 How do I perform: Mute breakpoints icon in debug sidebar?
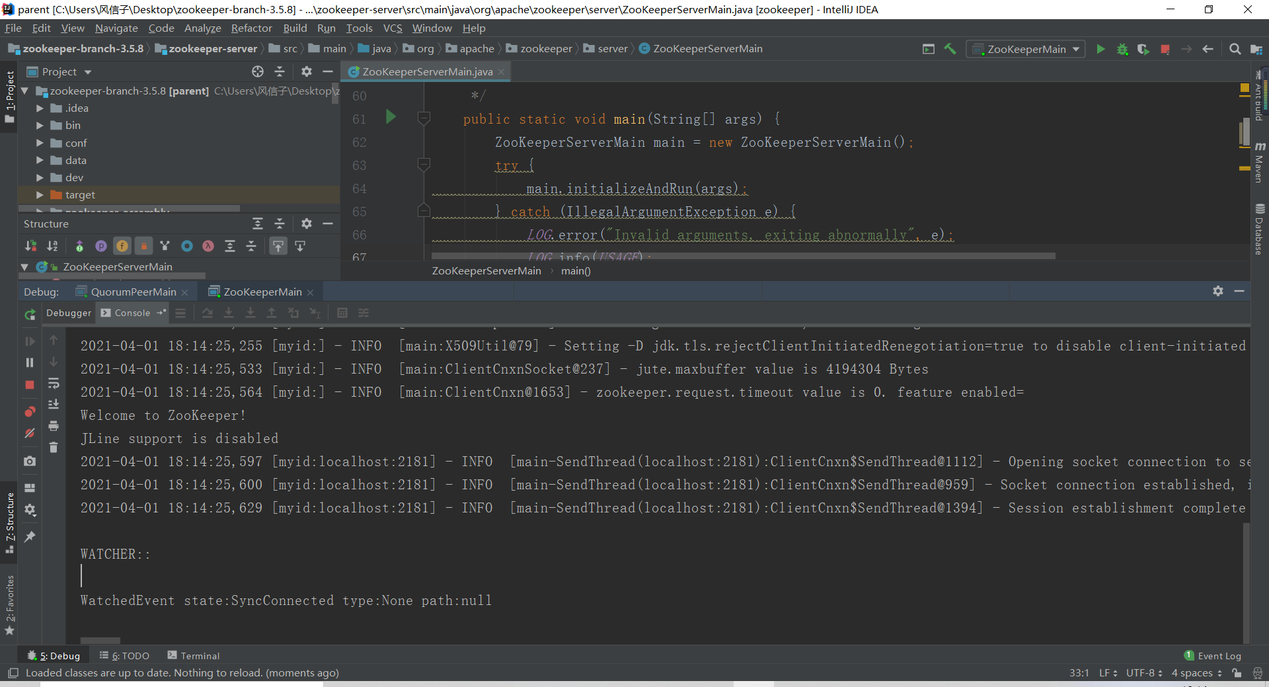(30, 433)
